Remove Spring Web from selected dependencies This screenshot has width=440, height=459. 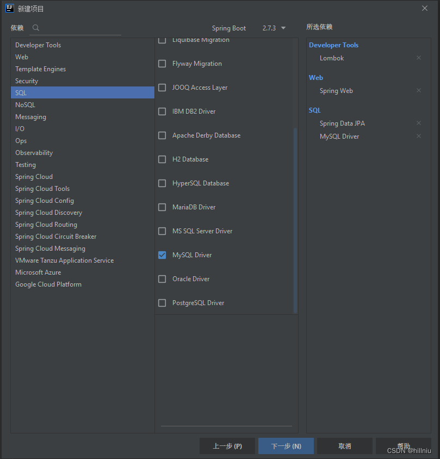click(419, 90)
